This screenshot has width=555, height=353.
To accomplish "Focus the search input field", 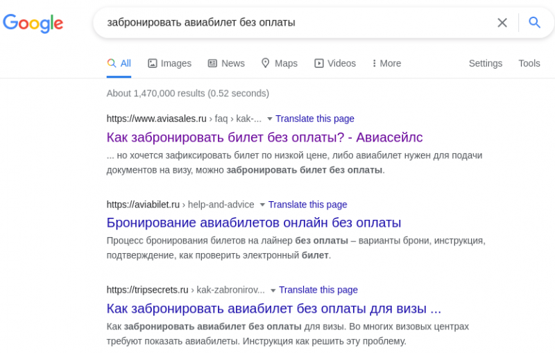I will point(291,22).
